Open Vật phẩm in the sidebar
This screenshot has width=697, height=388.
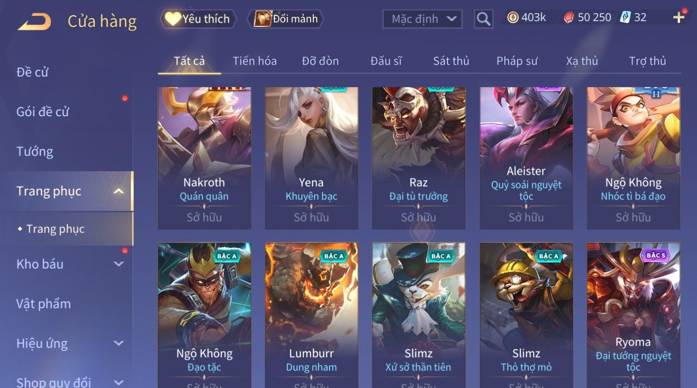[44, 304]
